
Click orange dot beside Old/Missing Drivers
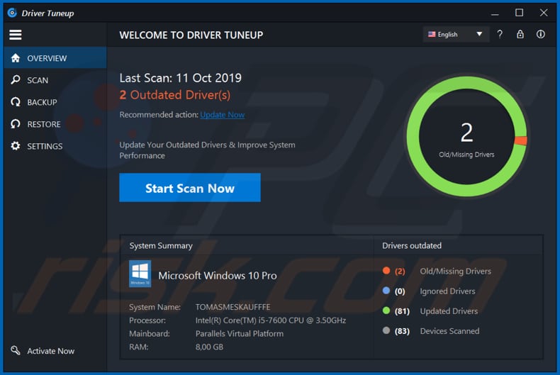click(x=386, y=270)
